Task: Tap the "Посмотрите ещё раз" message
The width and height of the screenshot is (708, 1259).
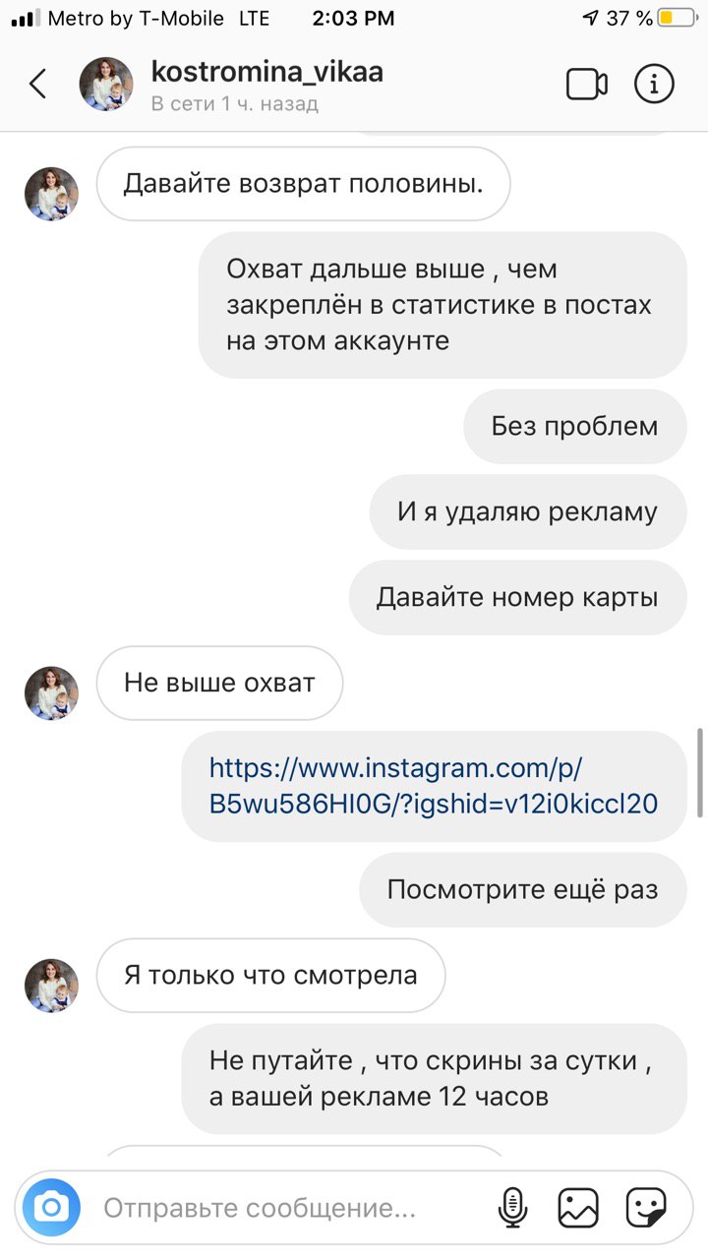Action: [522, 890]
